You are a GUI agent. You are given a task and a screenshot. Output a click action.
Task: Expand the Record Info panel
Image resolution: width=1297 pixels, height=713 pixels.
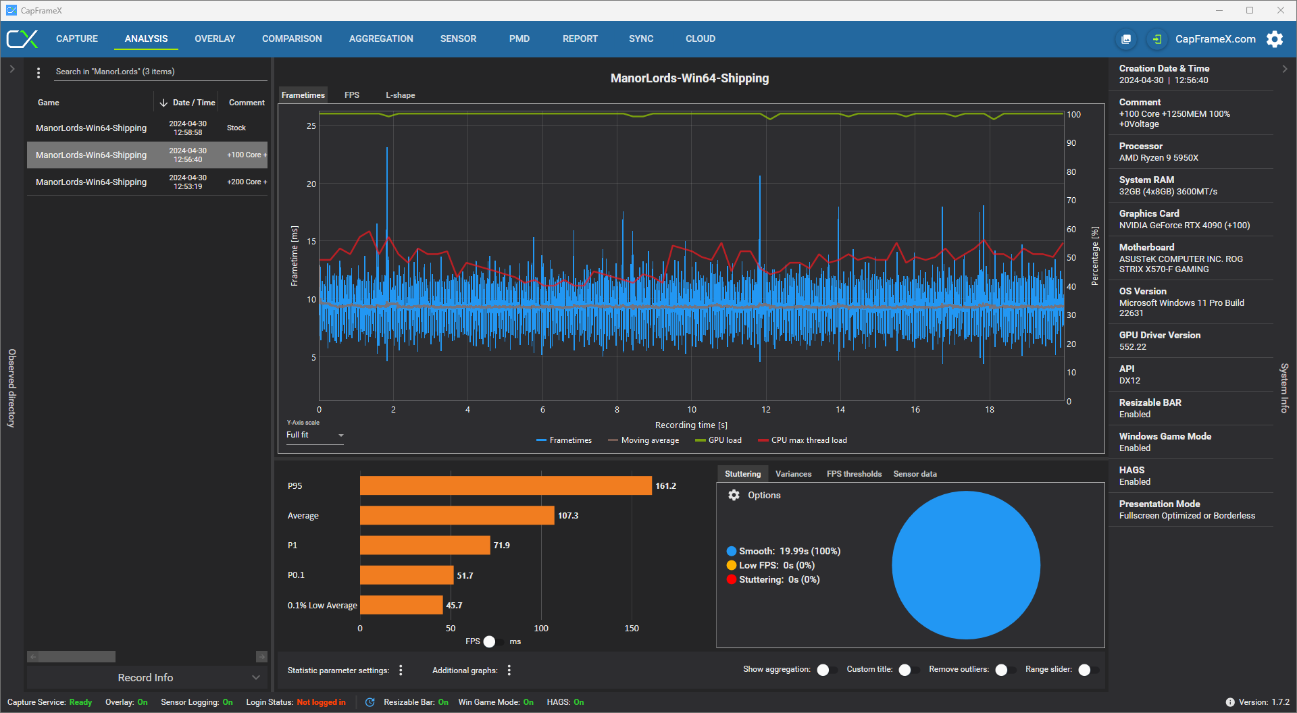(147, 677)
